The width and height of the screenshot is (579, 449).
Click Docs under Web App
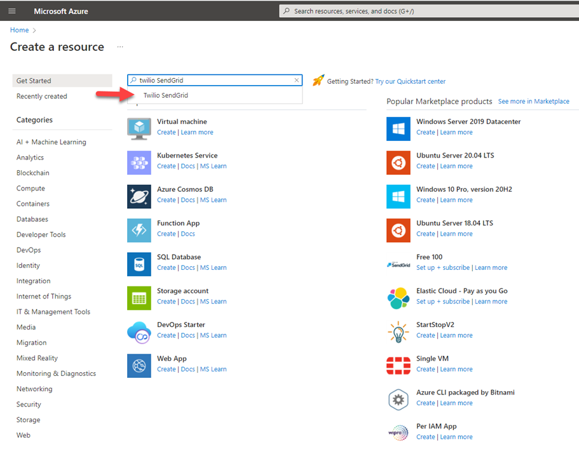[187, 370]
